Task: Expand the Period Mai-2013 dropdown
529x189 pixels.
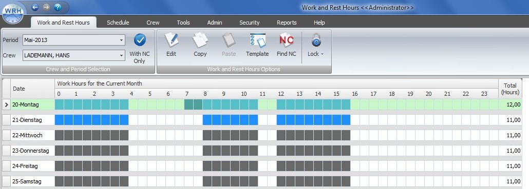Action: pos(121,40)
